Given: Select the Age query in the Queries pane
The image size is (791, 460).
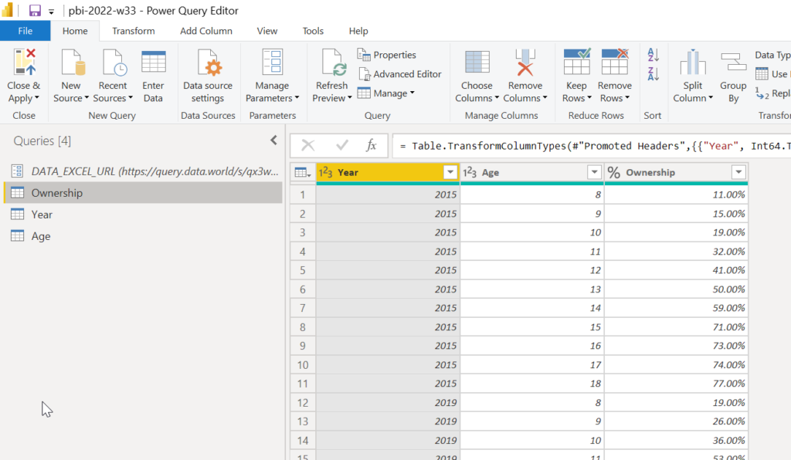Looking at the screenshot, I should [x=41, y=236].
